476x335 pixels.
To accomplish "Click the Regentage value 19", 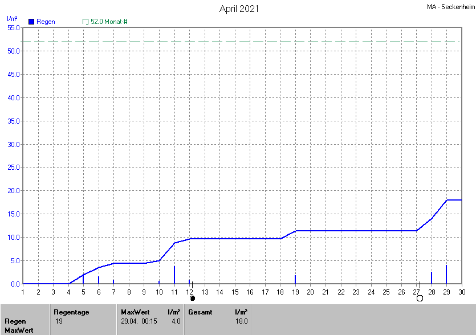I will point(59,321).
